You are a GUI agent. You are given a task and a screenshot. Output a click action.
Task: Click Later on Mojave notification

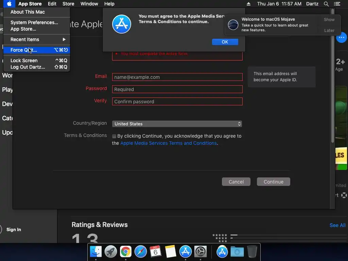tap(329, 30)
